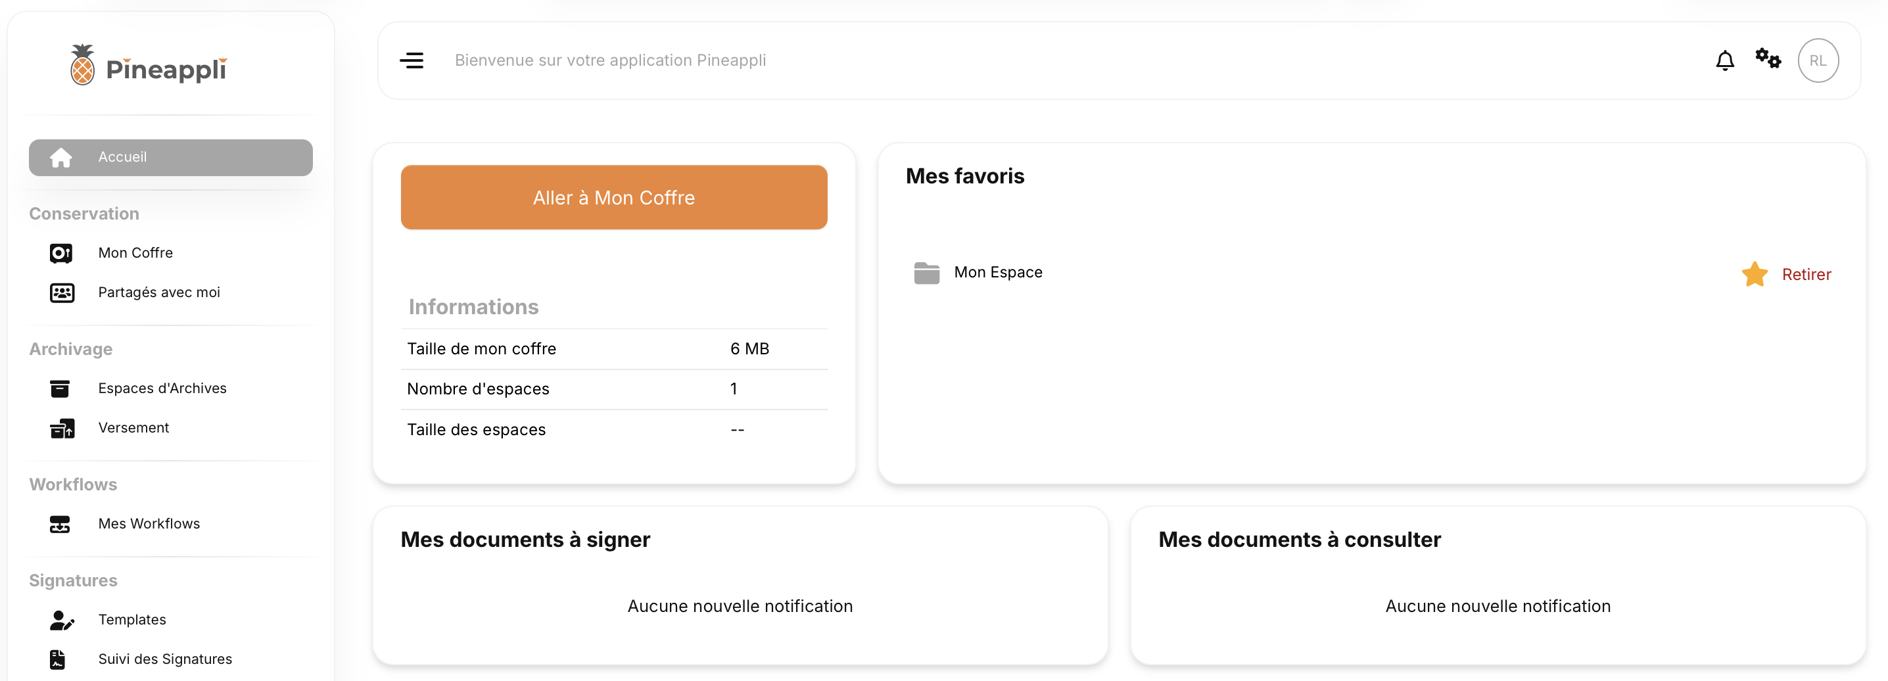This screenshot has height=681, width=1888.
Task: Click the Aller à Mon Coffre button
Action: 613,197
